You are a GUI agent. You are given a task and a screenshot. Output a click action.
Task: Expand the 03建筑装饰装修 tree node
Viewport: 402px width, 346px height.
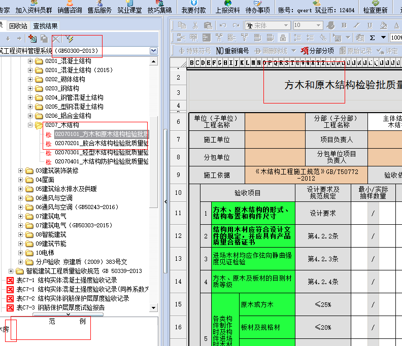[21, 170]
